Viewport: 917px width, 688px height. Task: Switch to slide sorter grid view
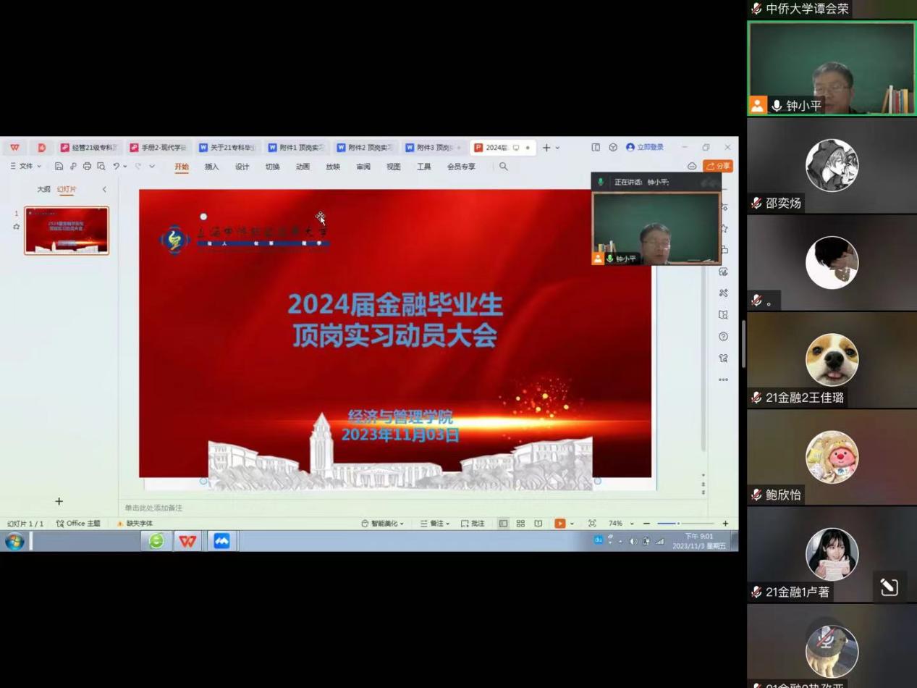click(520, 524)
